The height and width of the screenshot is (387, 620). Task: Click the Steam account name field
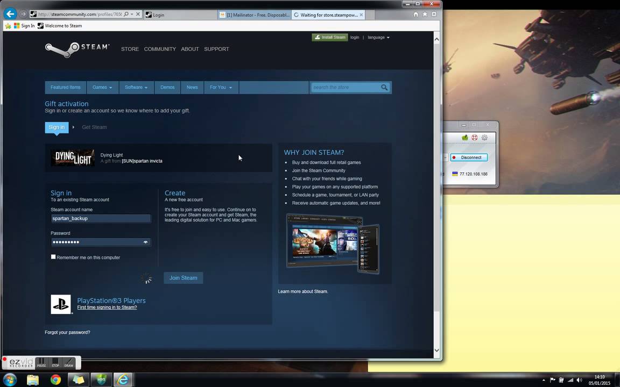(x=101, y=218)
